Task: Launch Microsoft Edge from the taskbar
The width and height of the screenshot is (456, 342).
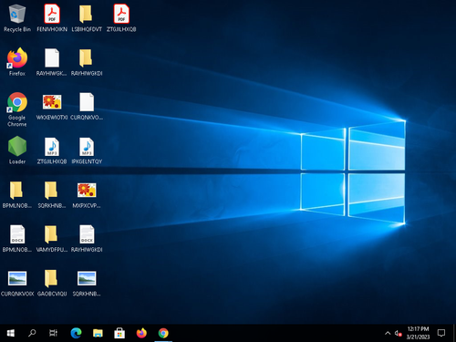Action: click(76, 333)
